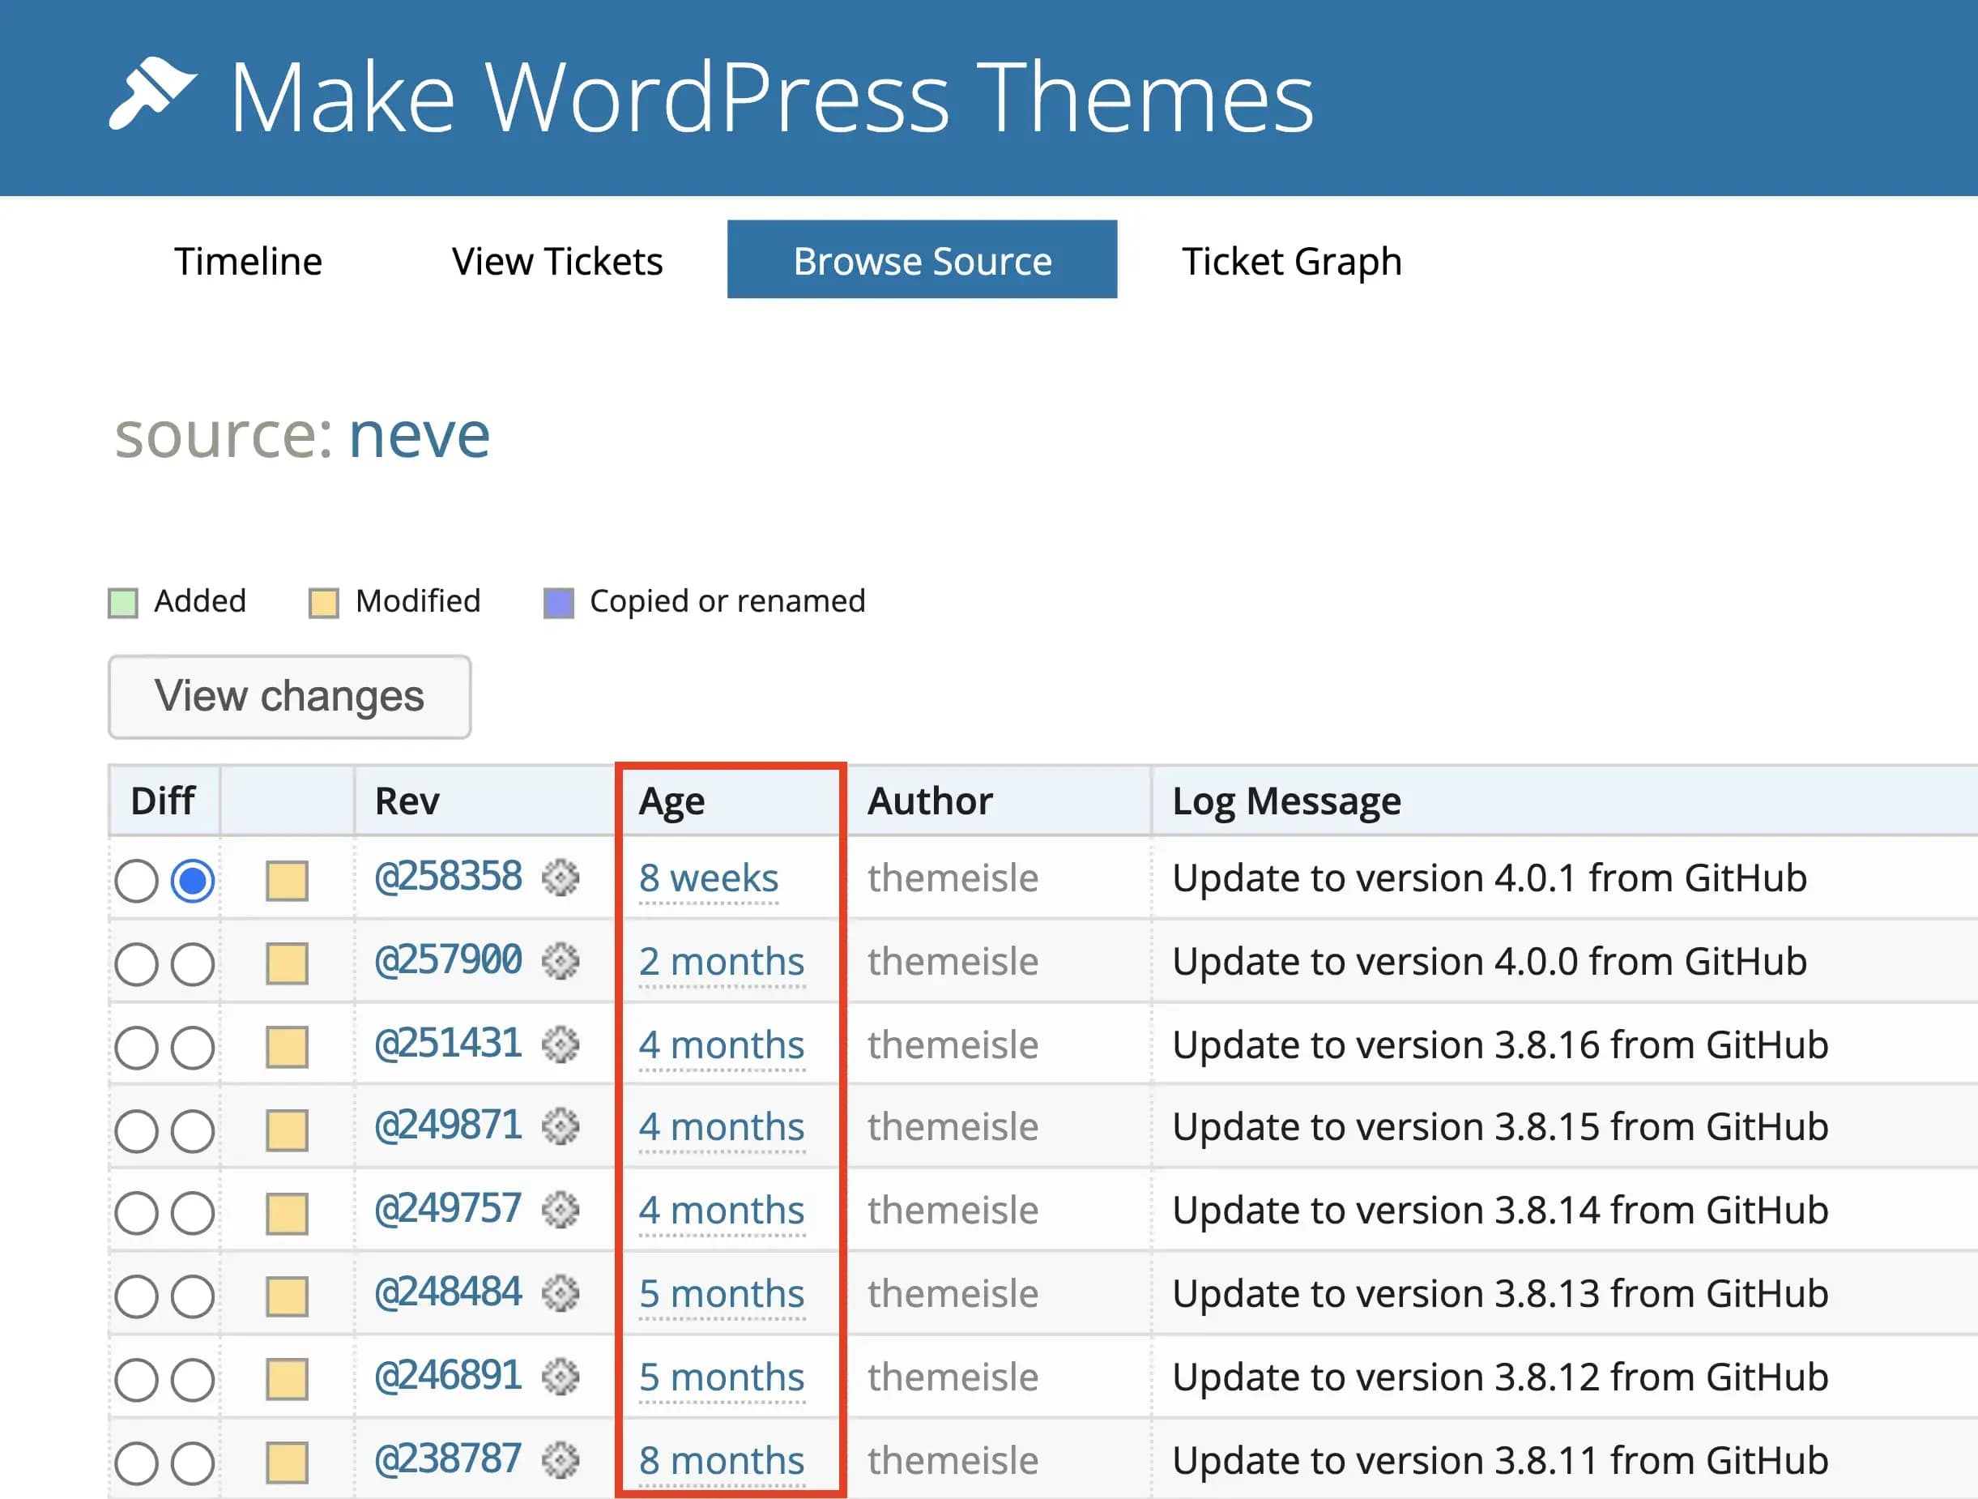Select the first diff radio for @249757
The image size is (1978, 1499).
tap(137, 1213)
